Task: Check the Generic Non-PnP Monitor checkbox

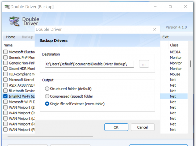Action: pyautogui.click(x=5, y=63)
